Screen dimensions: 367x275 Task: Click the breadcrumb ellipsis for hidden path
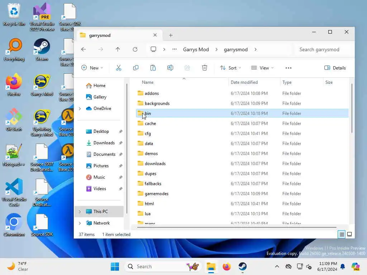tap(175, 49)
